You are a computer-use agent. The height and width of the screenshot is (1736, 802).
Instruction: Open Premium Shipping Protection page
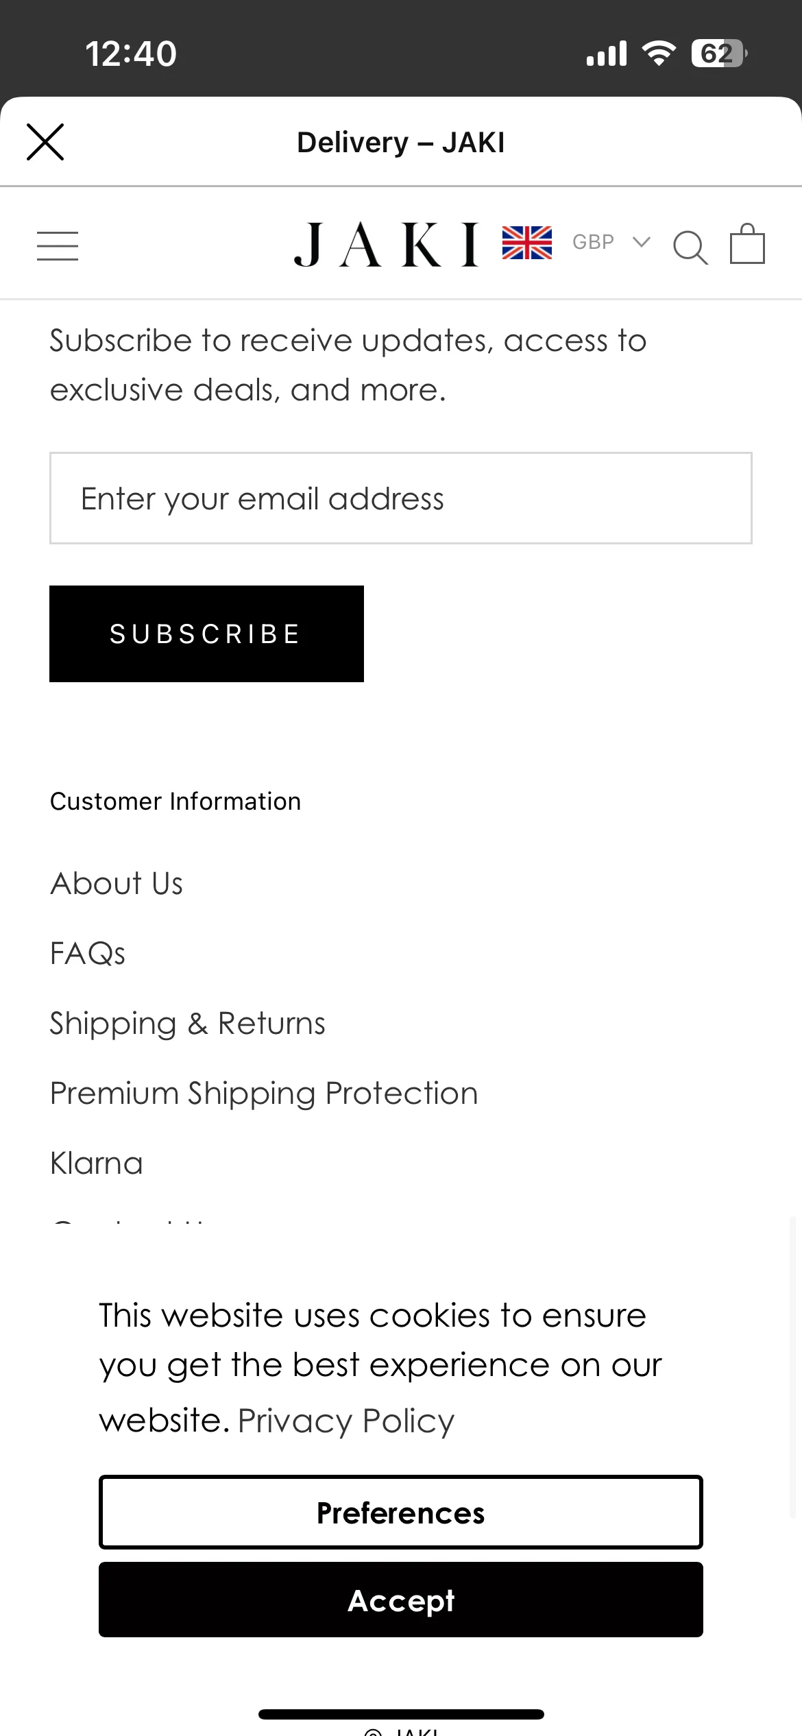pyautogui.click(x=264, y=1094)
